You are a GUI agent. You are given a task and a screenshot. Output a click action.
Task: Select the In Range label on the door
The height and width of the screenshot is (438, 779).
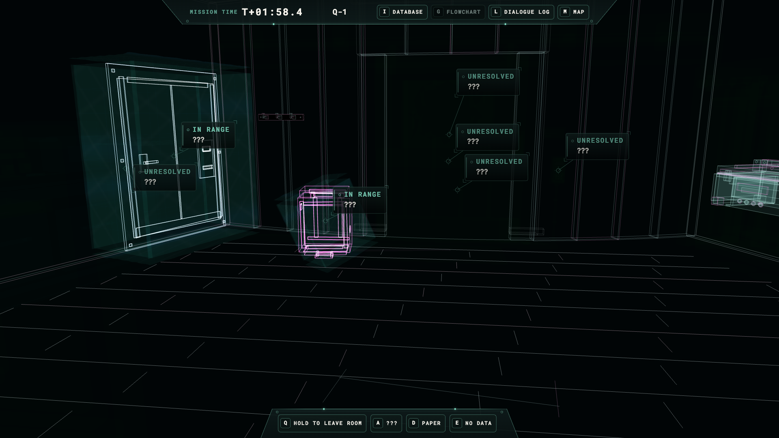tap(209, 135)
